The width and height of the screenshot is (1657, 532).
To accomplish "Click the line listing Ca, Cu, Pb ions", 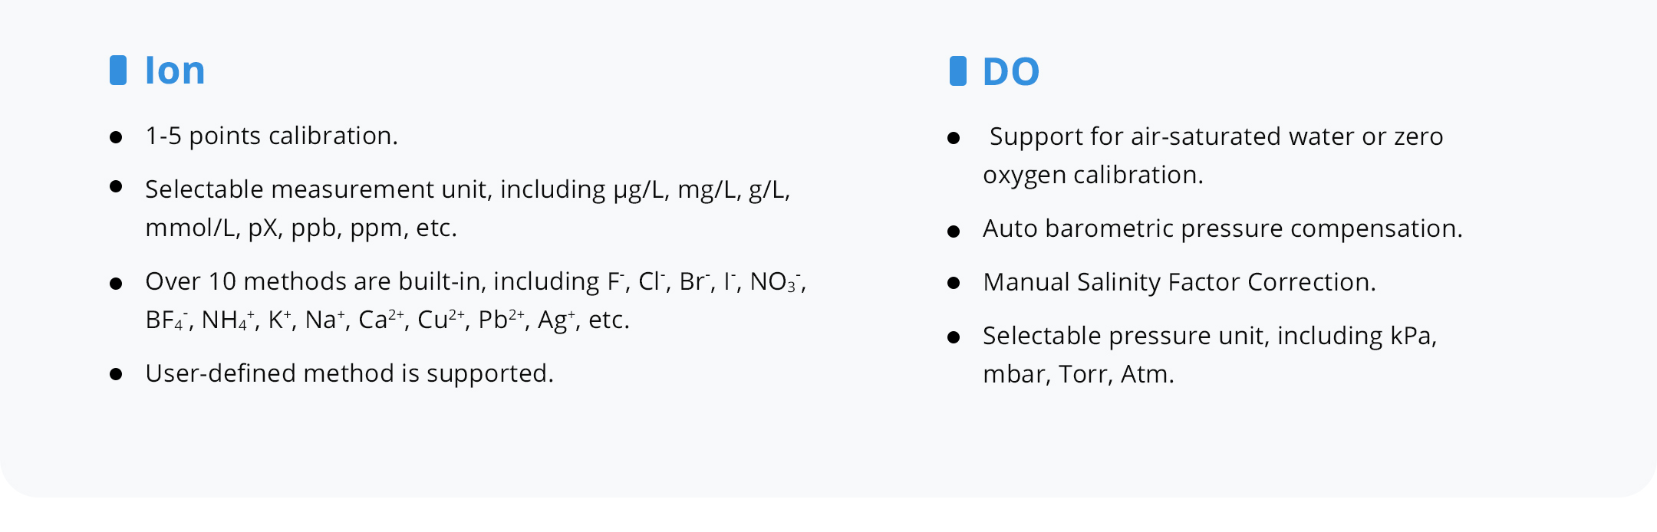I will pyautogui.click(x=387, y=320).
